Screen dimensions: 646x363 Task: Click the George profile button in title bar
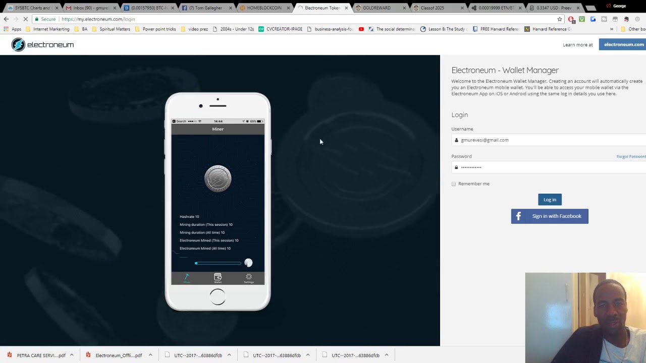coord(619,6)
